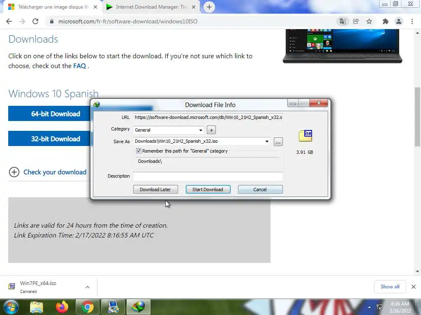Show hidden system tray icons
Screen dimensions: 421x315
point(370,307)
